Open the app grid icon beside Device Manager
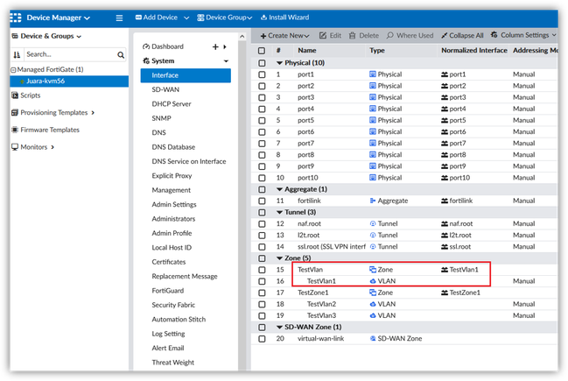The image size is (568, 381). (x=16, y=18)
